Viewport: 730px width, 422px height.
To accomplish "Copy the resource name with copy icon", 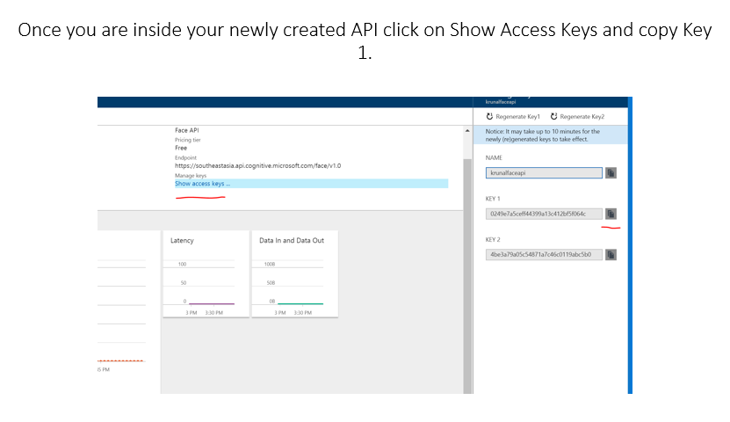I will (611, 173).
